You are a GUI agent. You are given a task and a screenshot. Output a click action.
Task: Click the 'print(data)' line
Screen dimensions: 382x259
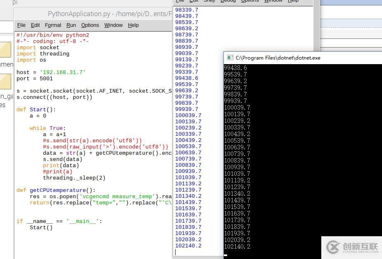coord(61,165)
